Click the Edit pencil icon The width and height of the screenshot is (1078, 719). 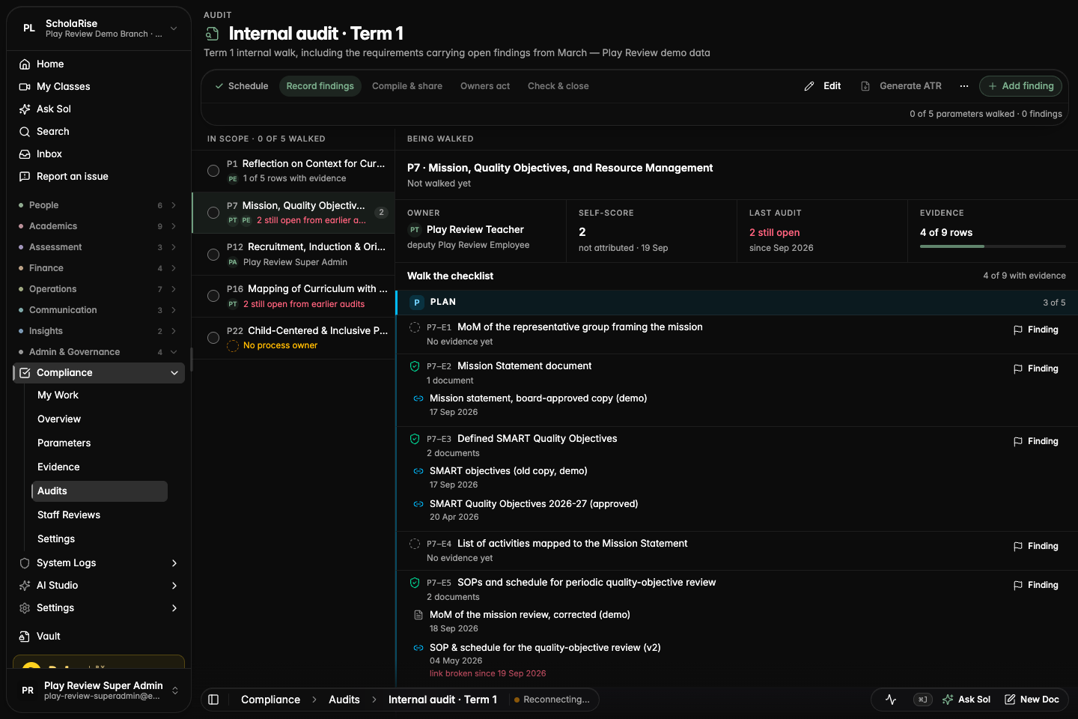(x=809, y=86)
